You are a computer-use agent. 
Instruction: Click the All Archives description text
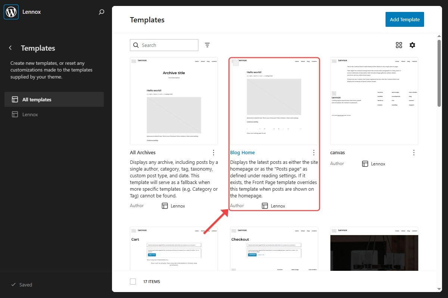point(174,179)
